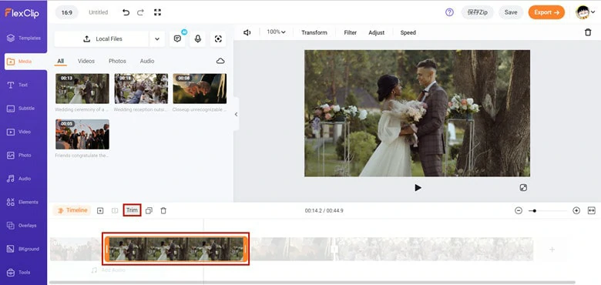The image size is (601, 285).
Task: Export the video
Action: click(x=546, y=12)
